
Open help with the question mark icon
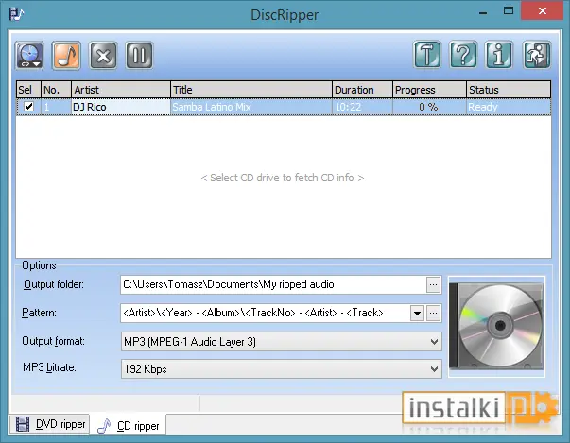pyautogui.click(x=463, y=55)
